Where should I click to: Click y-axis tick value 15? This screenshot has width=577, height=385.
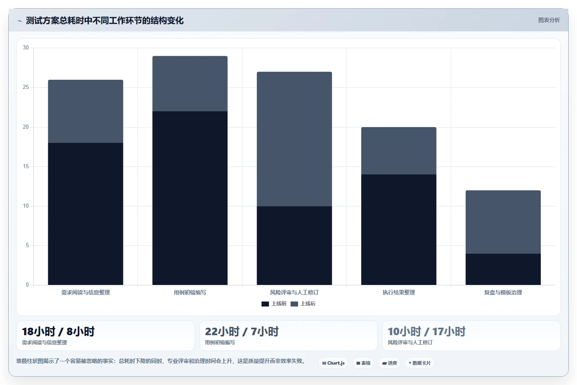tap(26, 167)
